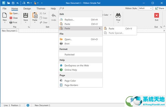Screen dimensions: 166x107
Task: Click the undo arrow in quick access toolbar
Action: point(18,3)
